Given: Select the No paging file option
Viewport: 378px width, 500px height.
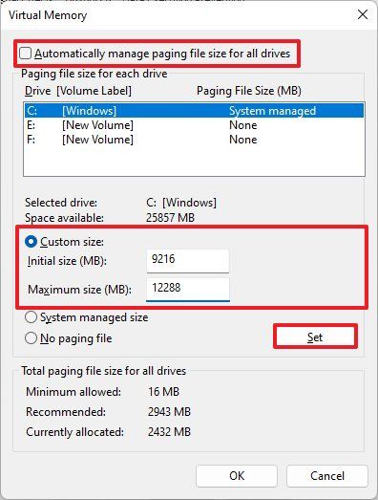Looking at the screenshot, I should (31, 338).
